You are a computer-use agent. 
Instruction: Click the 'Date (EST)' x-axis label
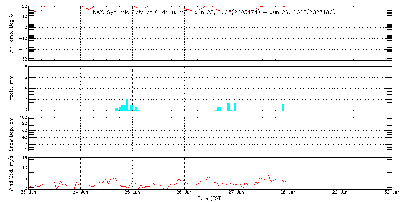(x=210, y=198)
